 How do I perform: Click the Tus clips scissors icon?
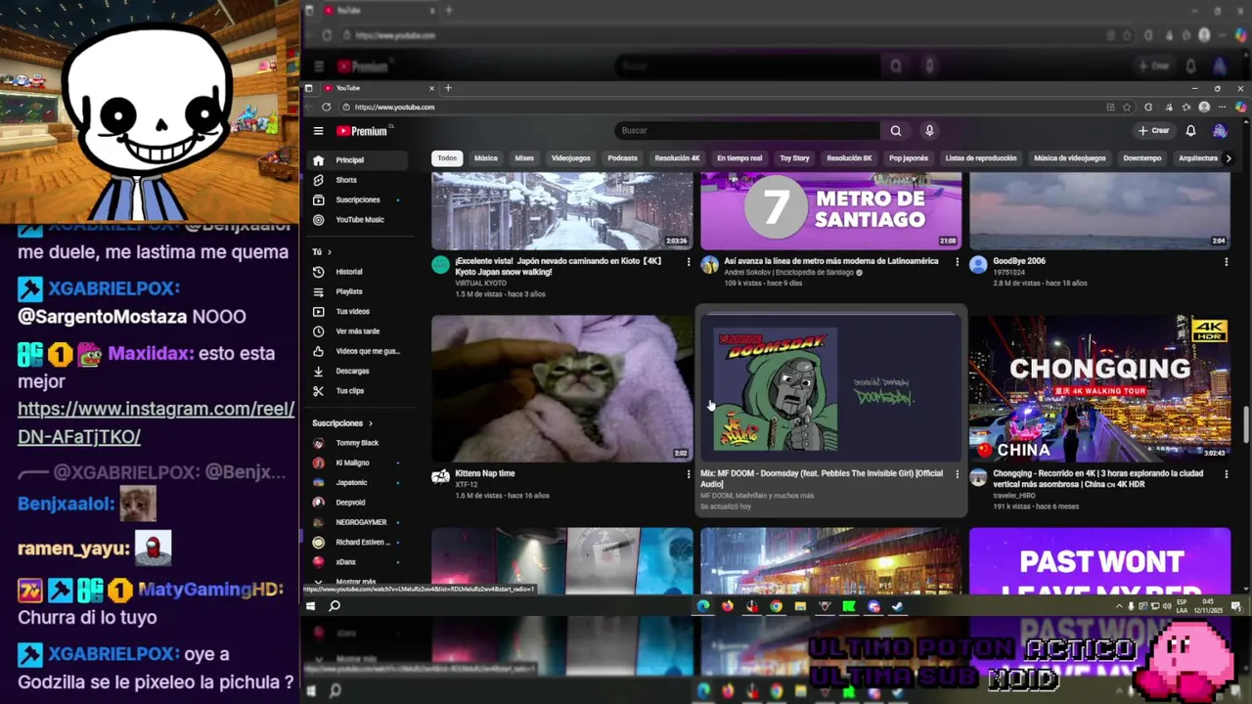(x=318, y=391)
